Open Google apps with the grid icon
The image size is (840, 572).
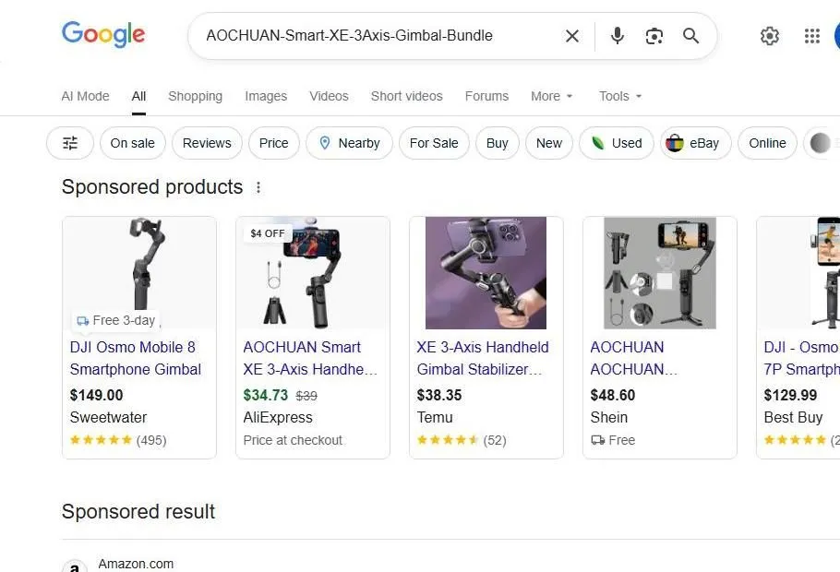[811, 36]
